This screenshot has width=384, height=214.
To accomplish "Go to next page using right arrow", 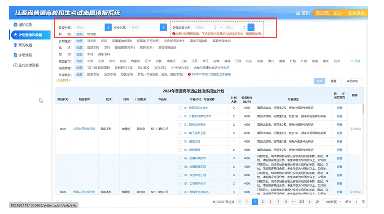I will click(x=310, y=202).
